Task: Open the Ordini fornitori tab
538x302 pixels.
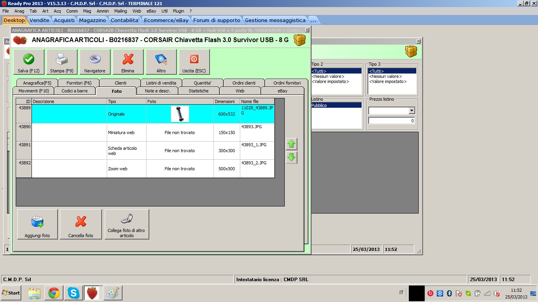Action: (x=287, y=83)
